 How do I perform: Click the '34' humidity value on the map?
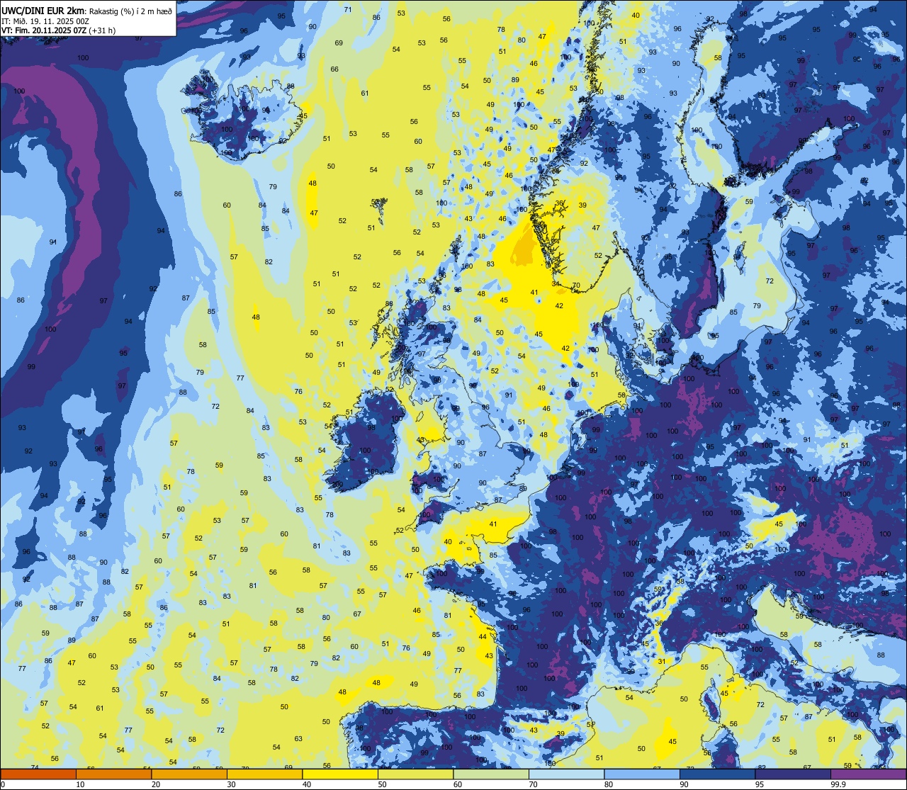pyautogui.click(x=556, y=283)
